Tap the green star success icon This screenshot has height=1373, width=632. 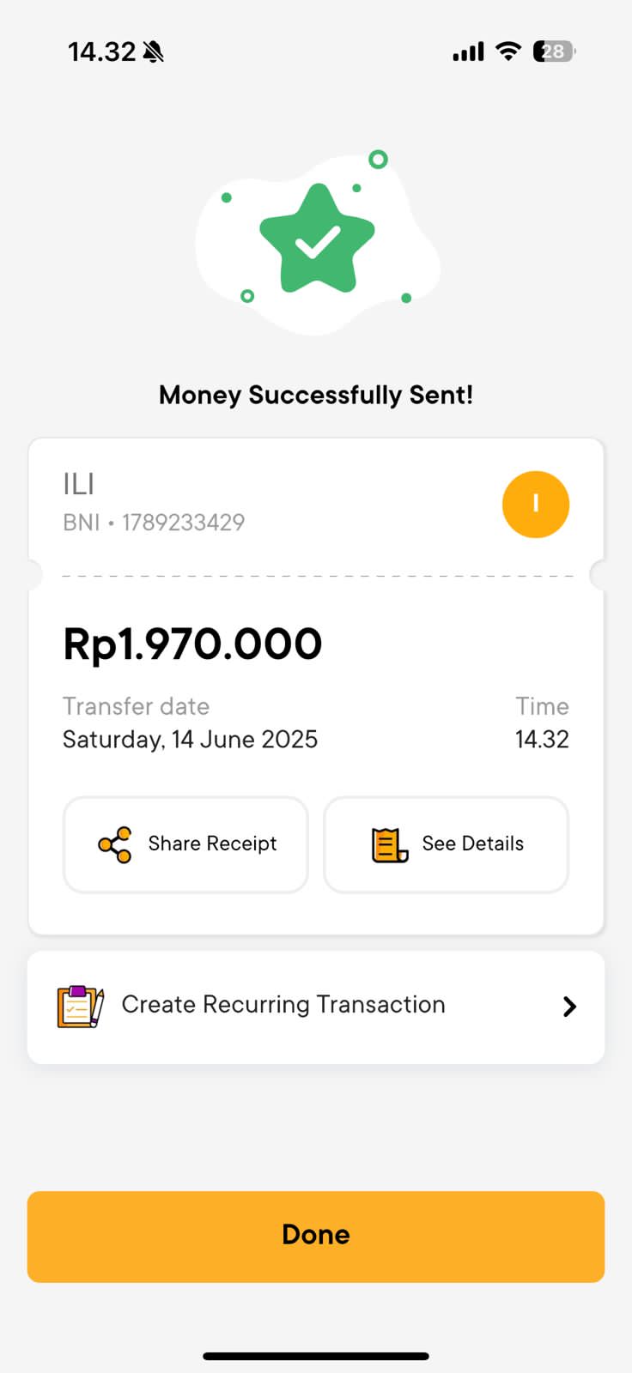click(317, 239)
